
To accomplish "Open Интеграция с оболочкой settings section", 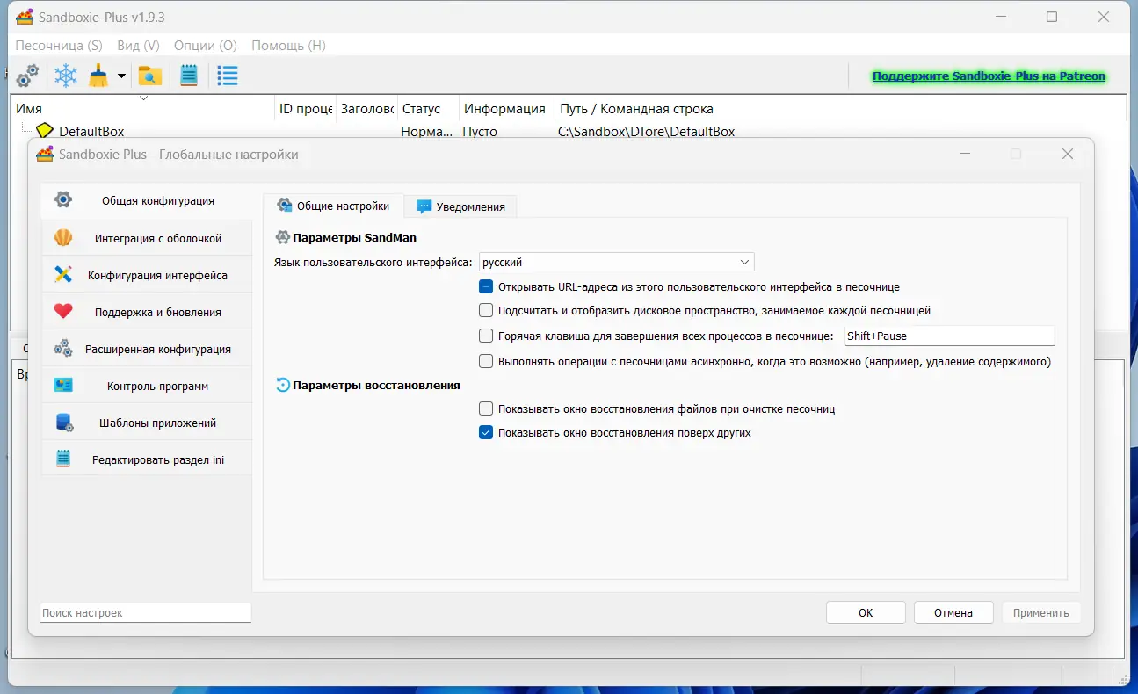I will coord(147,238).
